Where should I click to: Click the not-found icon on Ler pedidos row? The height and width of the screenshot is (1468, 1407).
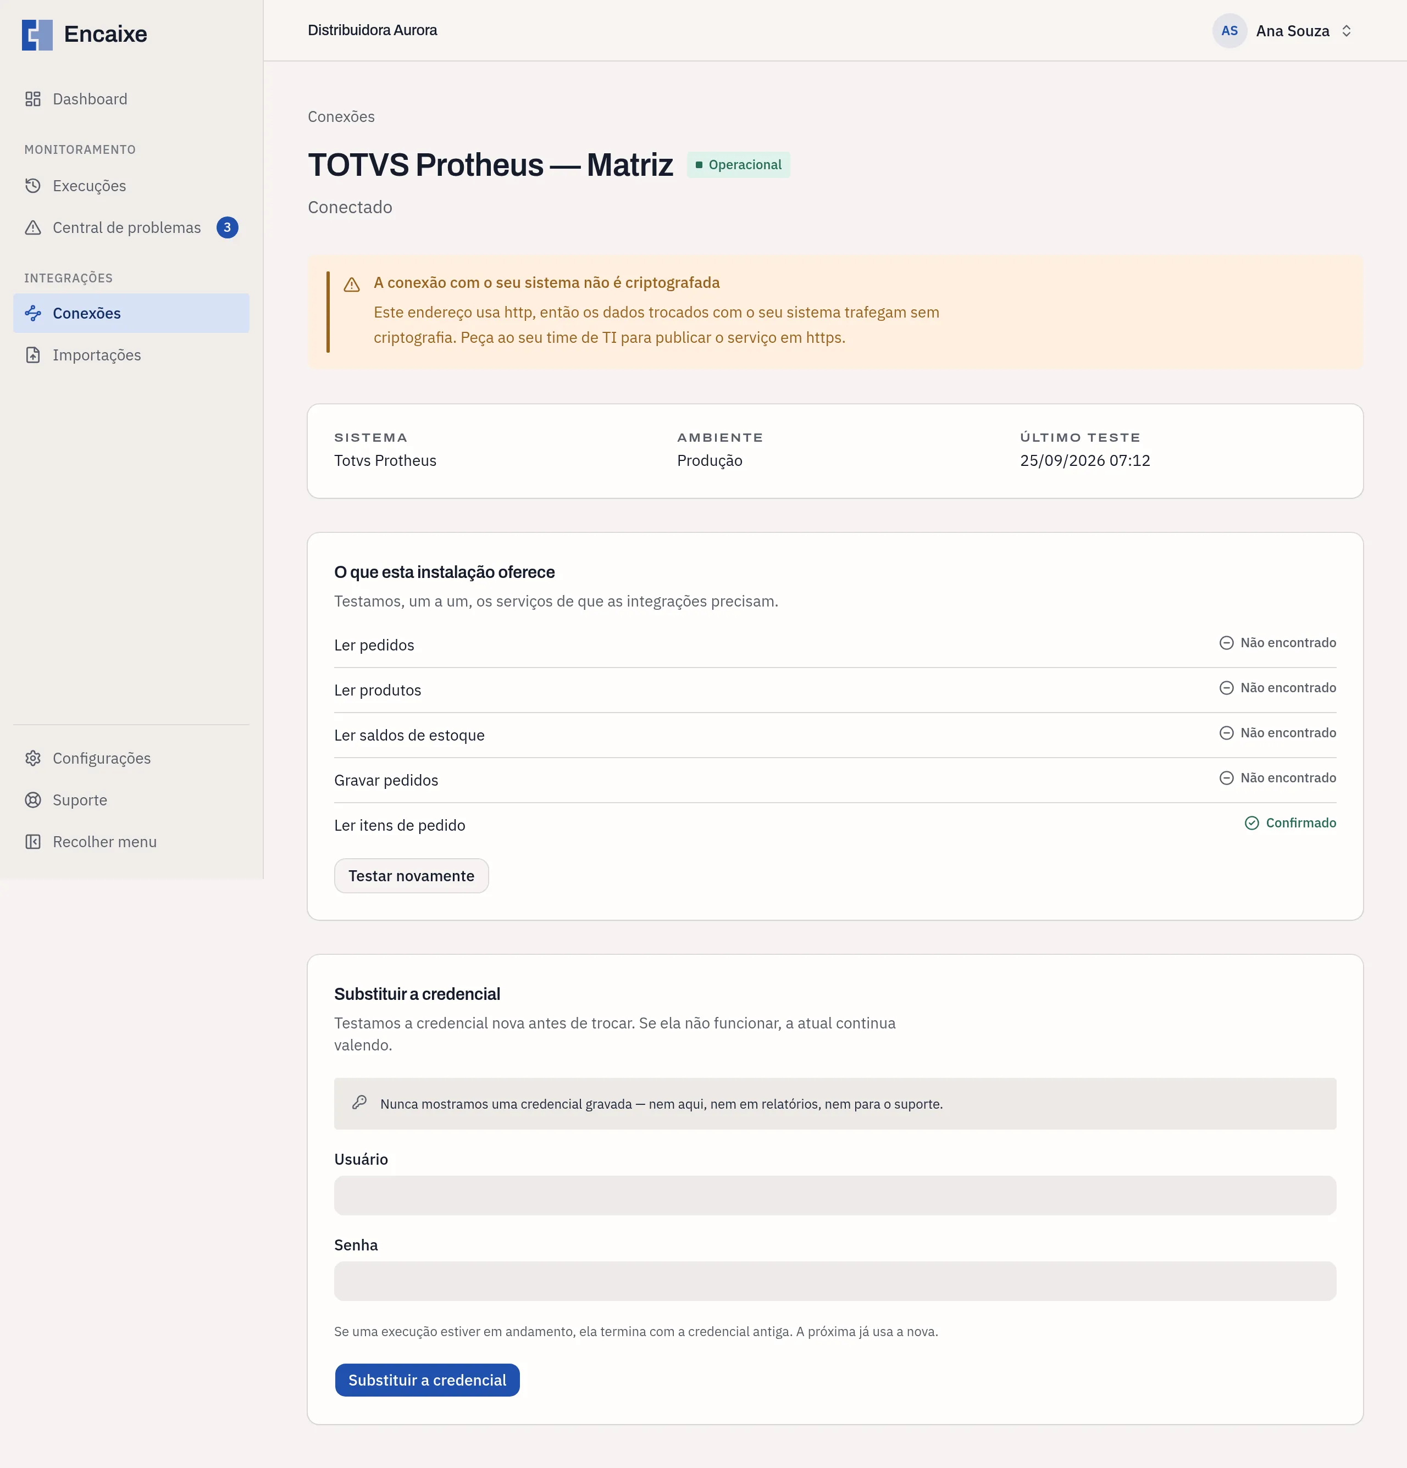[1226, 643]
